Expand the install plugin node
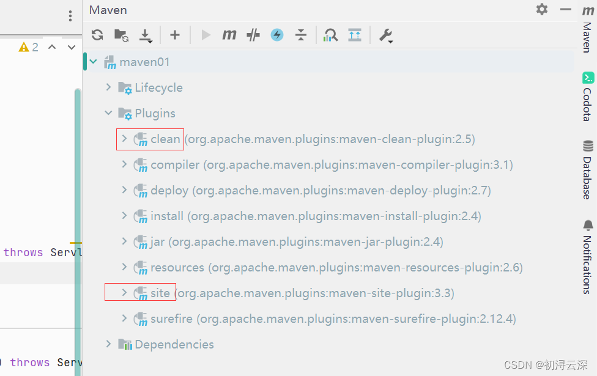 124,215
